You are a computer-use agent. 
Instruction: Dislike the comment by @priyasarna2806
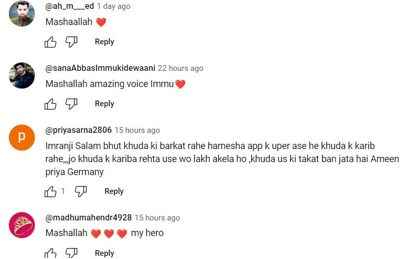(81, 191)
